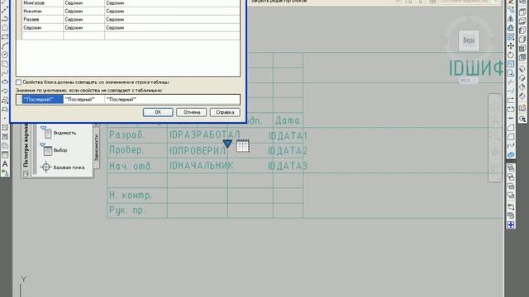The image size is (529, 297).
Task: Select the Gradient fill tool
Action: tap(5, 136)
